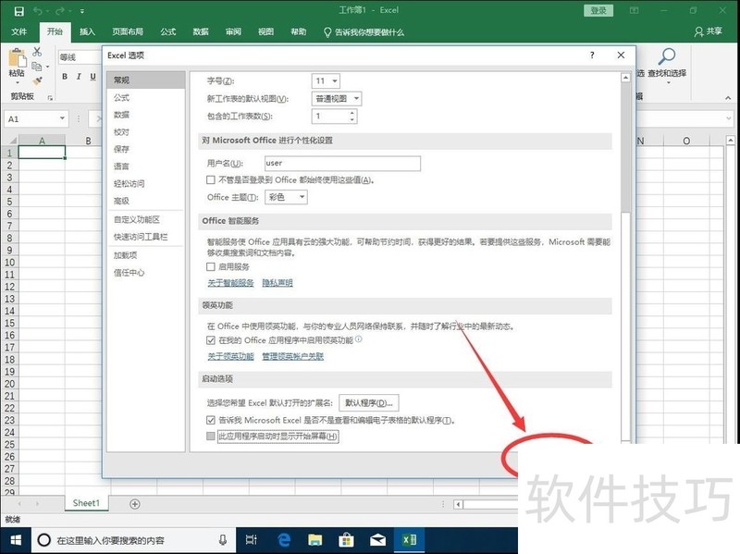The height and width of the screenshot is (554, 740).
Task: Toggle Italic formatting button
Action: [79, 77]
